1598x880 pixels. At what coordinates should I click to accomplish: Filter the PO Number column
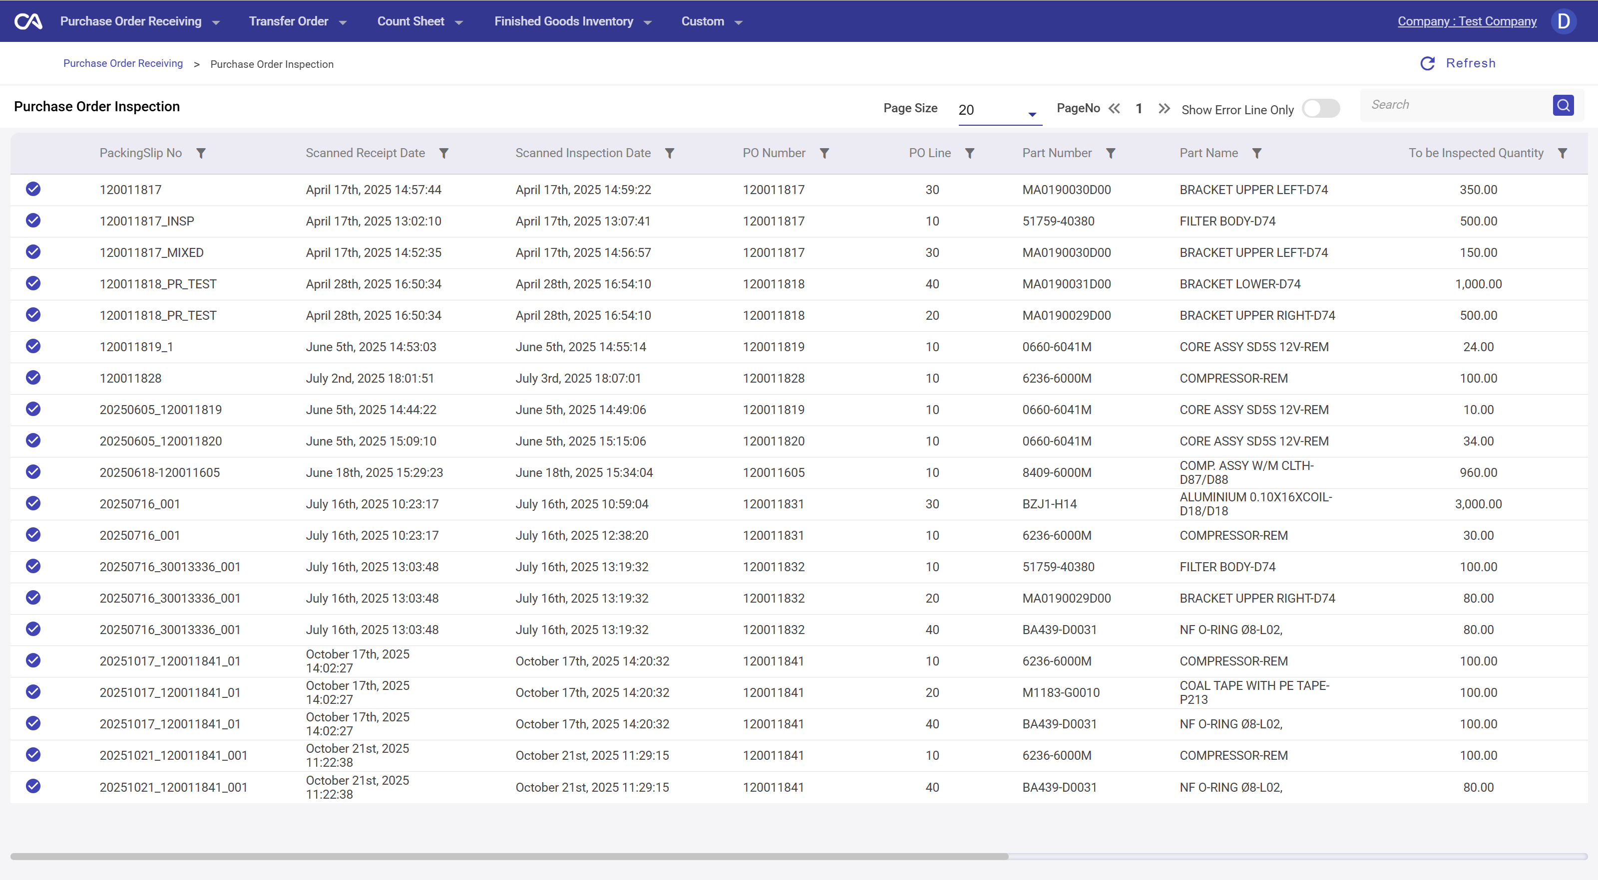[x=824, y=153]
